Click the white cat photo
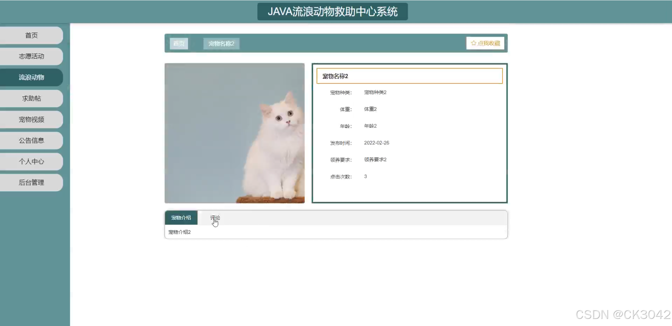The height and width of the screenshot is (326, 672). point(235,133)
